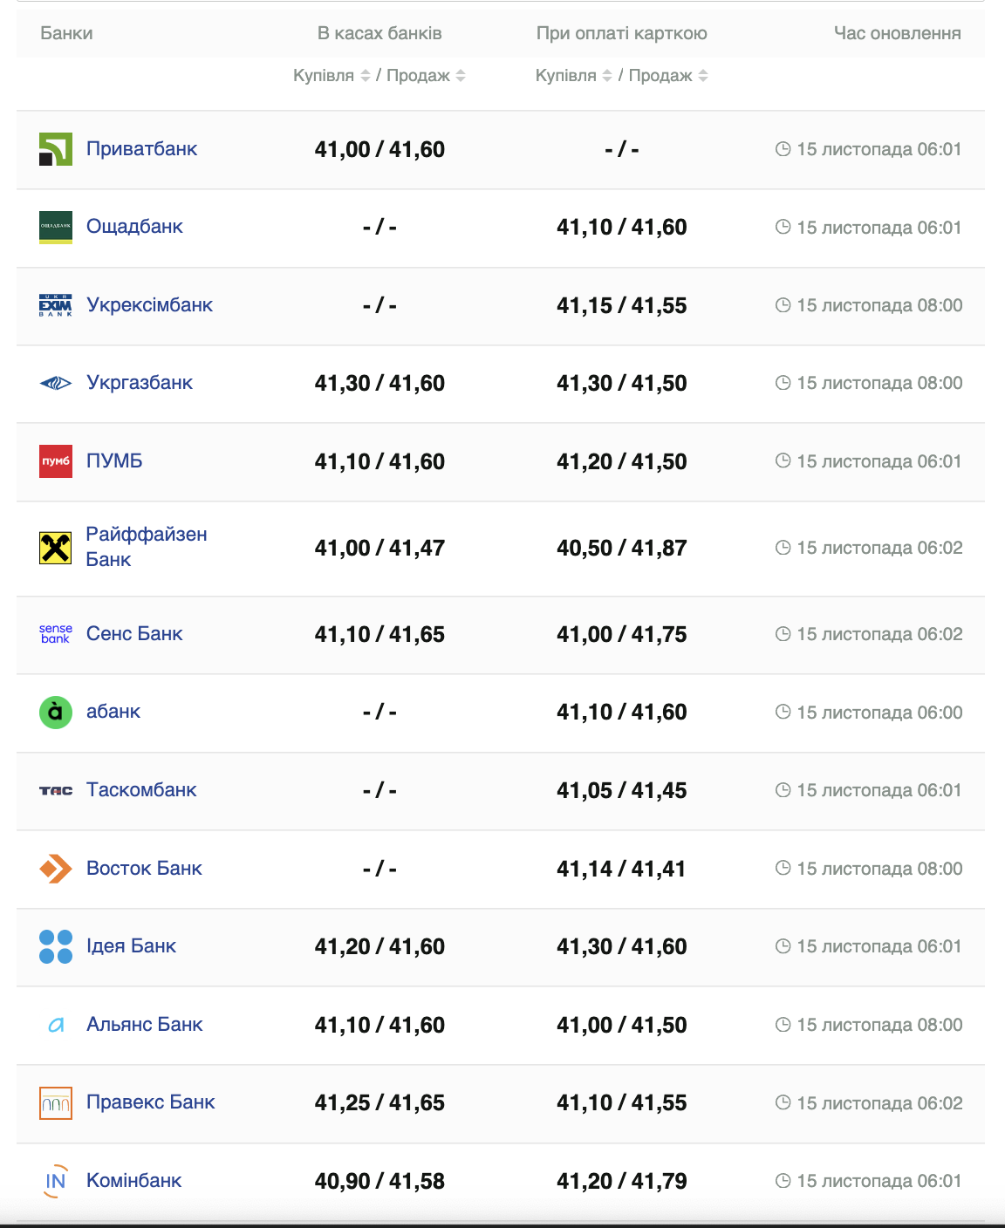1005x1228 pixels.
Task: Click the Privatbank green logo icon
Action: (56, 149)
